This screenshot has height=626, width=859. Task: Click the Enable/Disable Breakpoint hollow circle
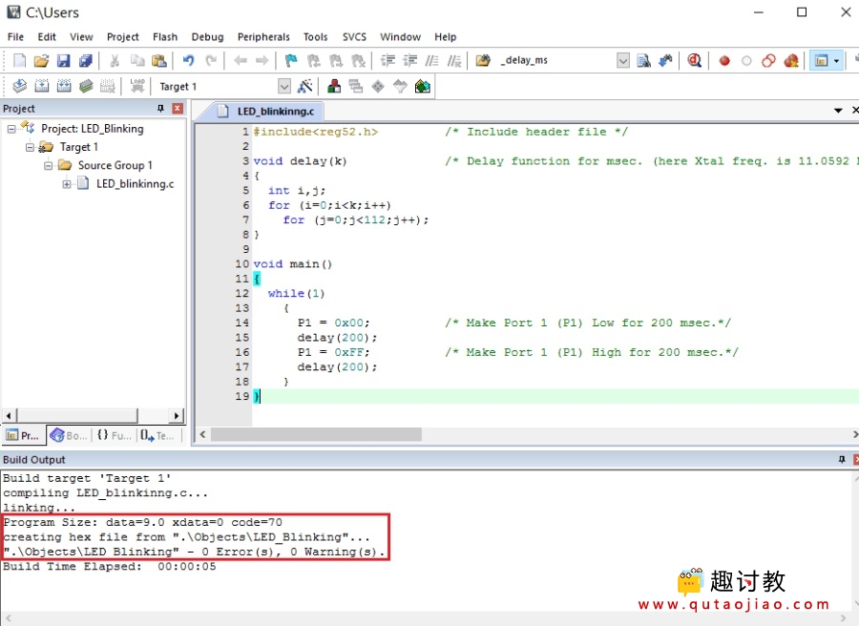[x=746, y=60]
